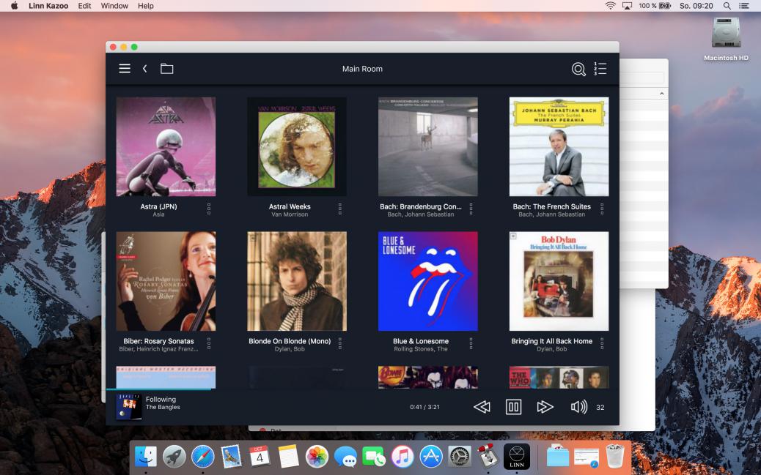Open the now playing Bangles artwork
The width and height of the screenshot is (761, 475).
tap(129, 407)
